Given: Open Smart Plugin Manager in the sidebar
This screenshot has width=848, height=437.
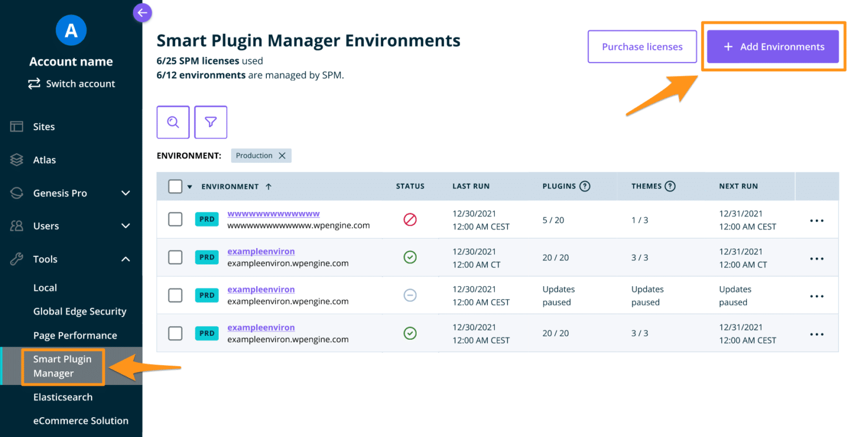Looking at the screenshot, I should point(62,366).
